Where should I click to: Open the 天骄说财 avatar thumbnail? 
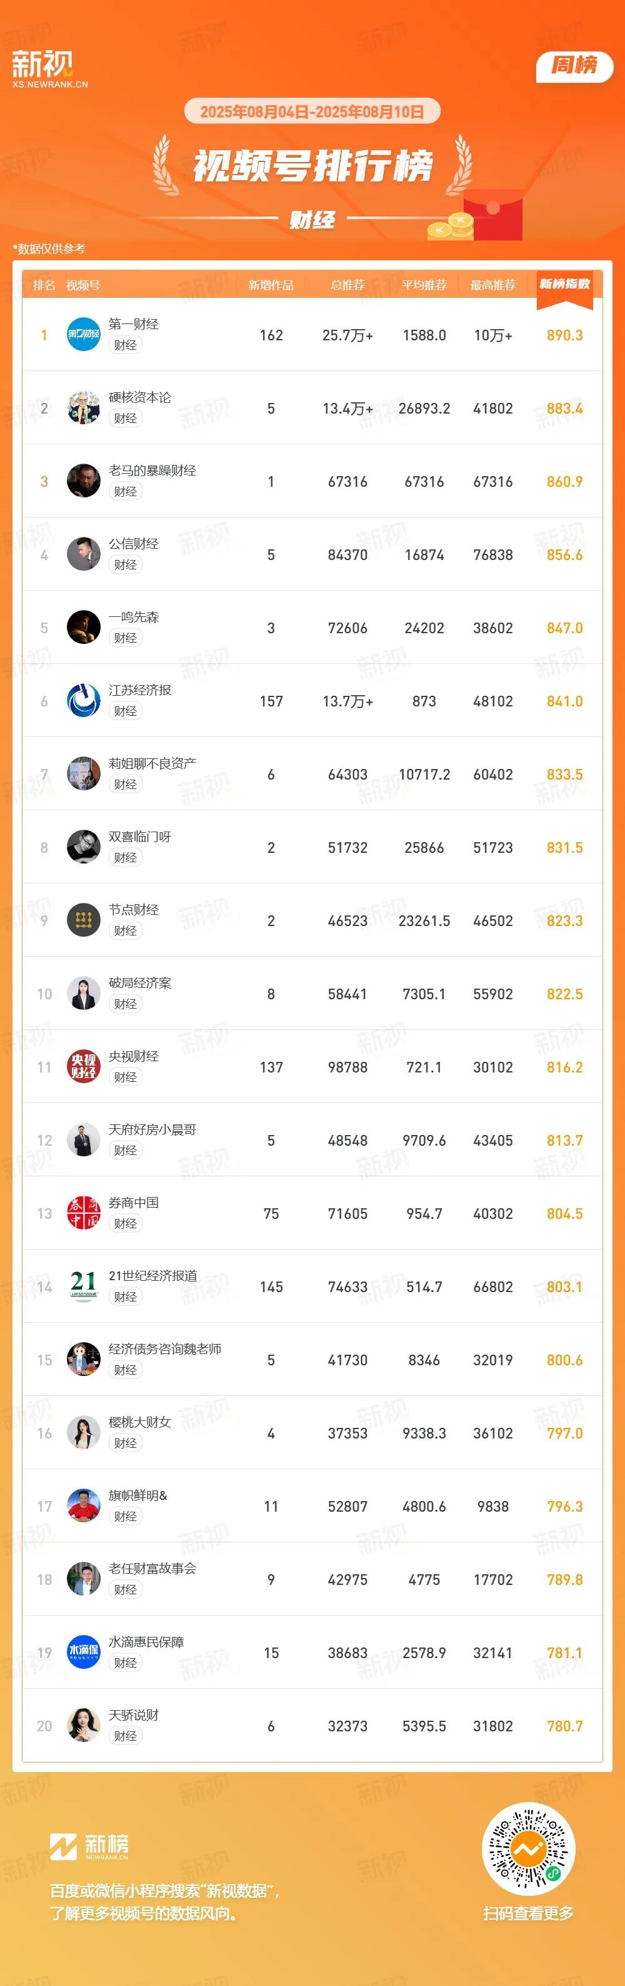(x=84, y=1726)
